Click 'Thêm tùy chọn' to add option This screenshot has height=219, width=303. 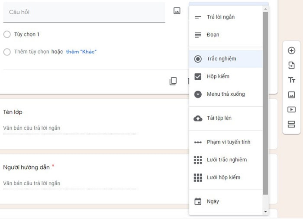pos(32,52)
